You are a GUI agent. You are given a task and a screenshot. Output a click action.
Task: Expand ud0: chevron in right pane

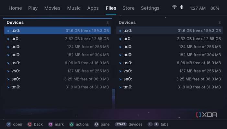click(x=120, y=47)
